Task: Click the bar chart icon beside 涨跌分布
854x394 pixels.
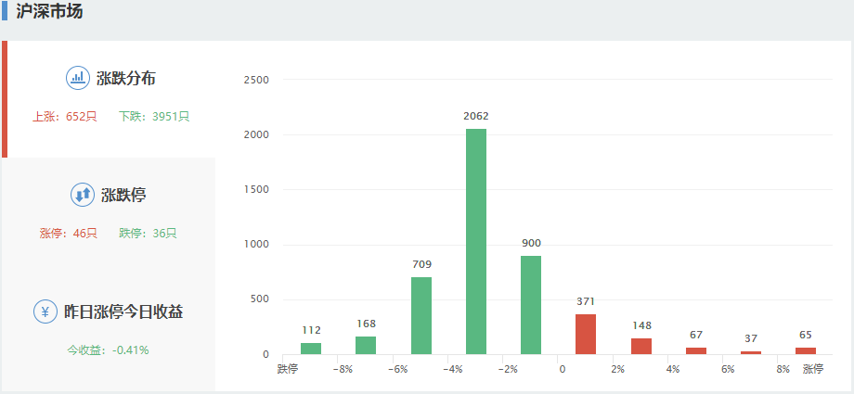Action: (78, 78)
